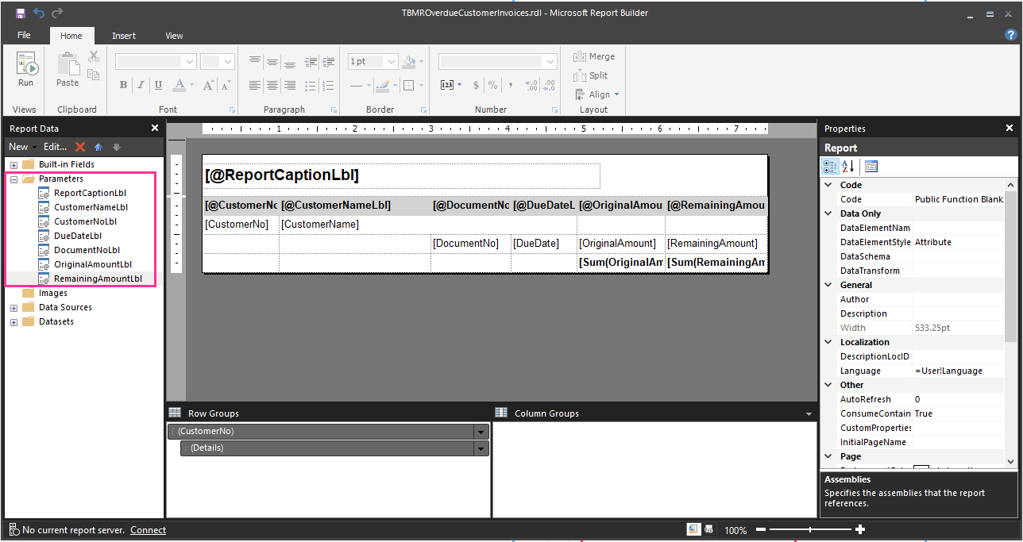
Task: Click the Save icon in title bar
Action: click(x=20, y=13)
